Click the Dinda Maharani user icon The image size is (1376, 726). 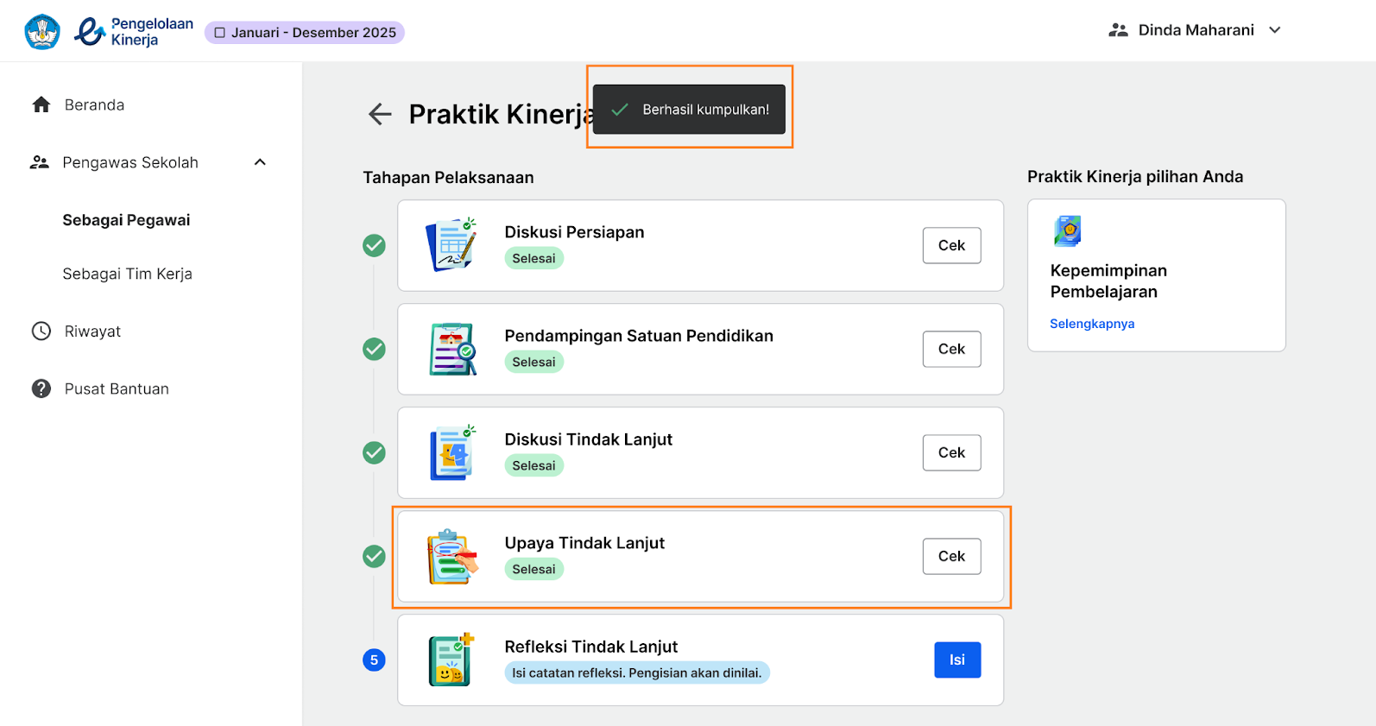coord(1118,30)
